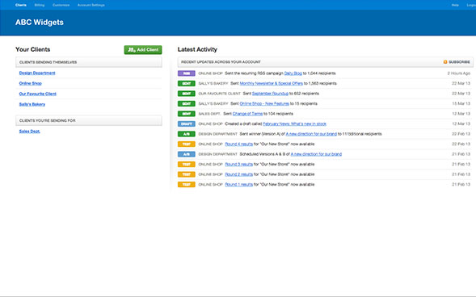Click the '2 Hours Ago' timestamp

459,73
